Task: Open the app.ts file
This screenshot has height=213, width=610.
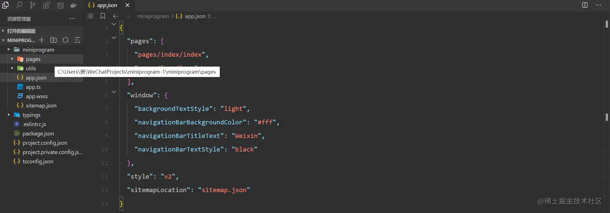Action: [42, 87]
